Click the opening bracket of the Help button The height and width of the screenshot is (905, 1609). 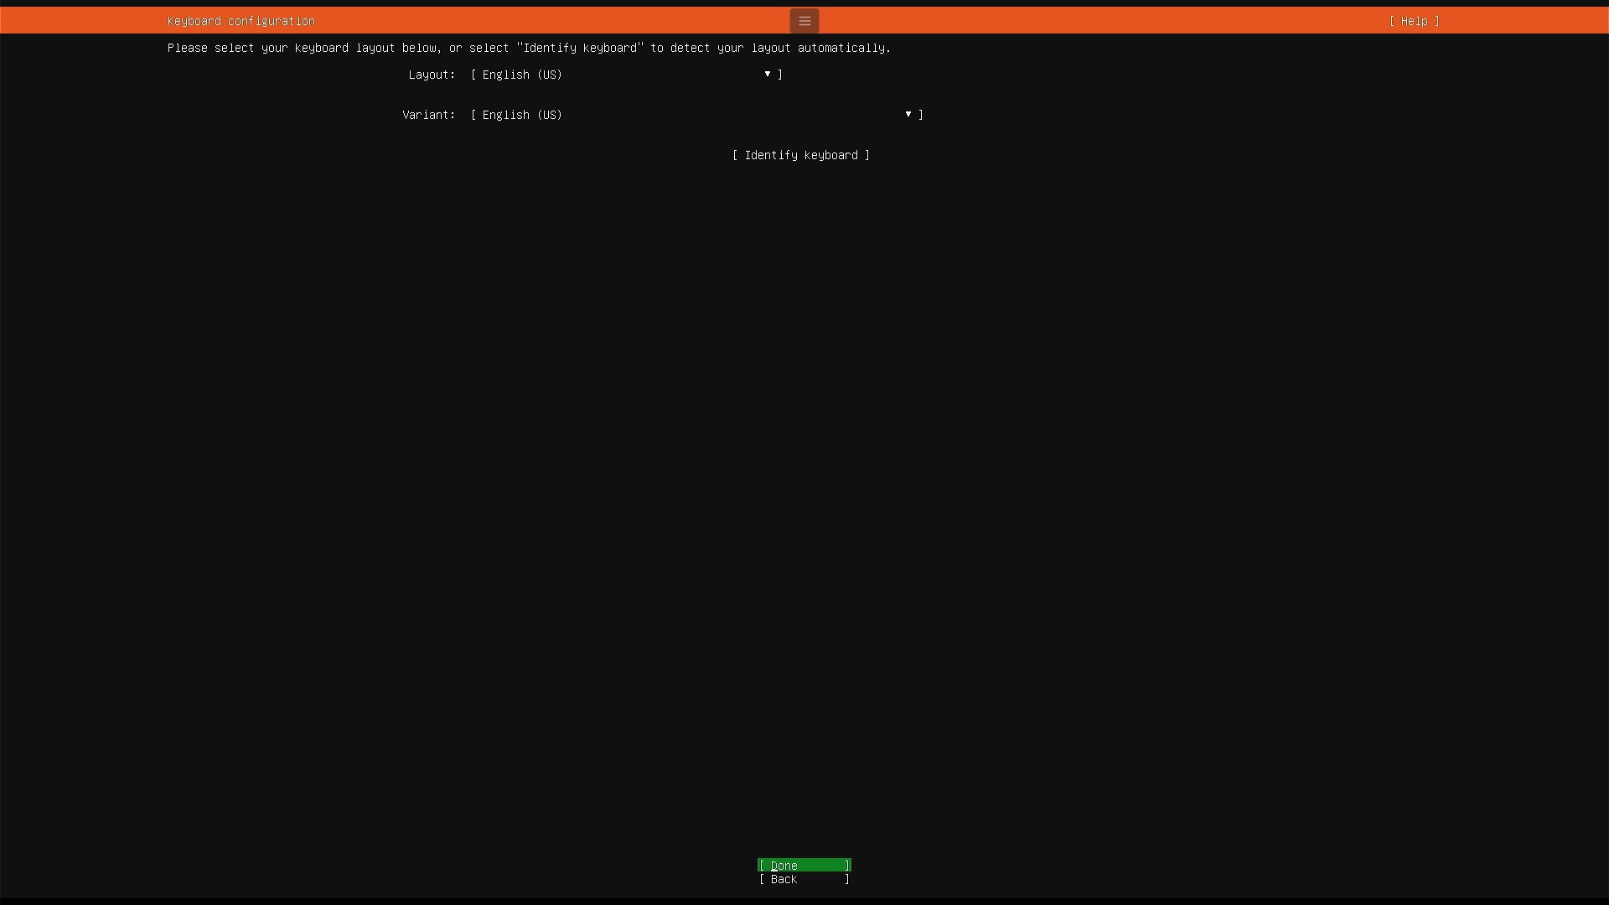point(1392,21)
